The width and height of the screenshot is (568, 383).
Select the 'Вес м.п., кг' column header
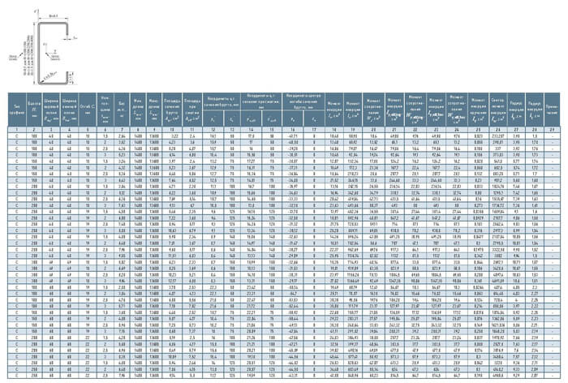click(122, 110)
